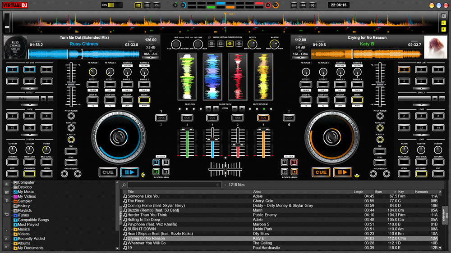The image size is (451, 253).
Task: Turn the left deck Filter knob
Action: pos(46,149)
